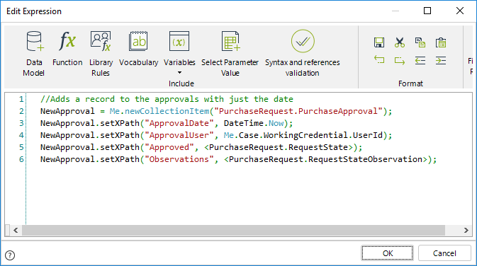Click the Undo arrow icon
This screenshot has width=477, height=266.
pyautogui.click(x=379, y=60)
